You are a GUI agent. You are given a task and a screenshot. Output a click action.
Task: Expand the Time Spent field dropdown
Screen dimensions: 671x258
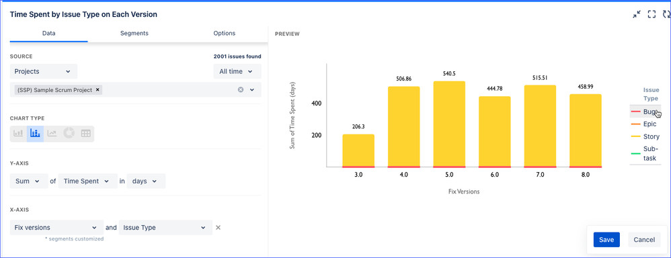coord(87,181)
